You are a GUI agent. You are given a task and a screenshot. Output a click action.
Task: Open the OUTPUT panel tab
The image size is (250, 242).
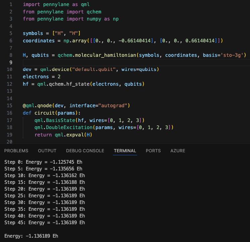pyautogui.click(x=47, y=151)
